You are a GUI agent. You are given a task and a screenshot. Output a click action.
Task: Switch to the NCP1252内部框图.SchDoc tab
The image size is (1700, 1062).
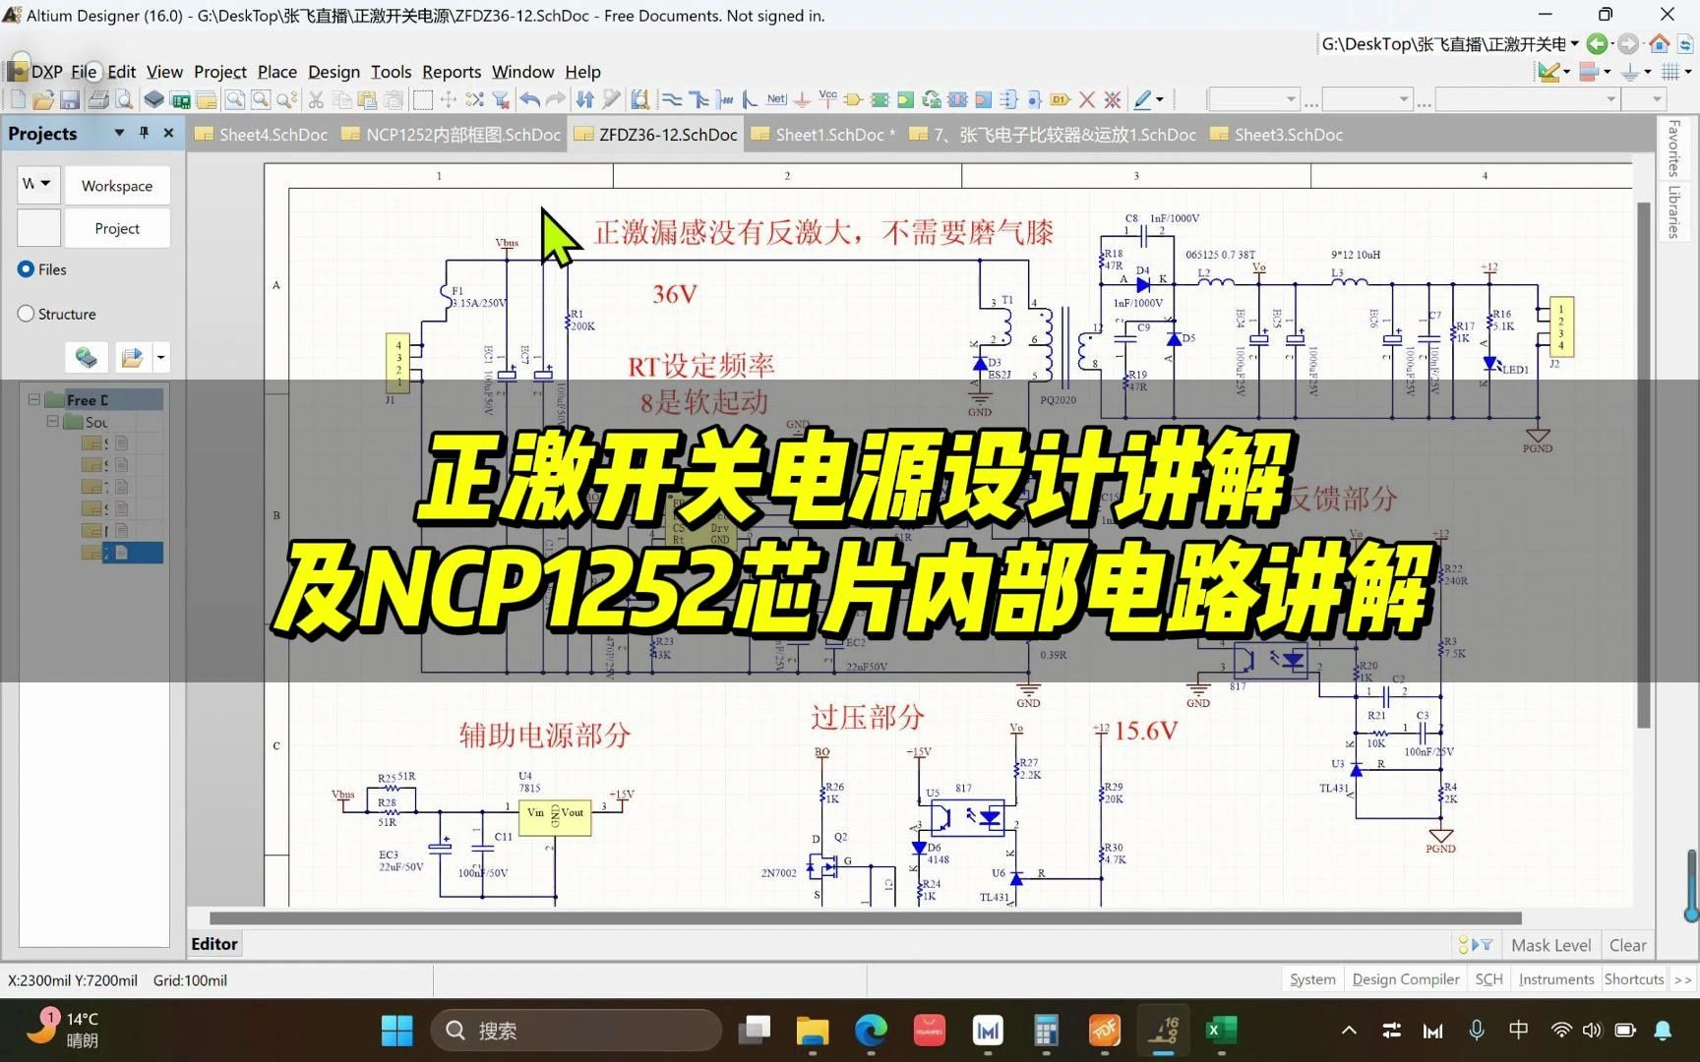point(451,134)
